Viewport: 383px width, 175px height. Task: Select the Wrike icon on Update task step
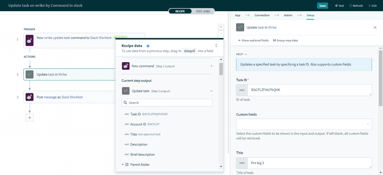(x=29, y=74)
